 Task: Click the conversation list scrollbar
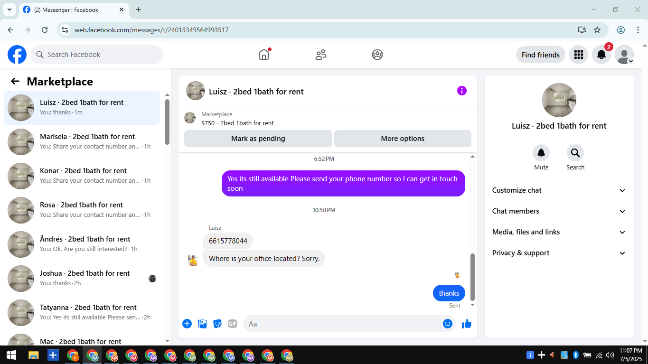[x=167, y=121]
